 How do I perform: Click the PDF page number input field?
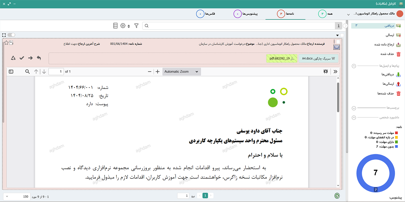tap(56, 72)
